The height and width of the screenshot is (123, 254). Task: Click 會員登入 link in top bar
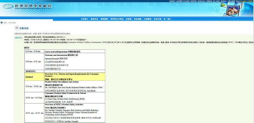coord(224,1)
